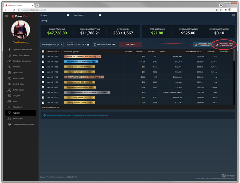The height and width of the screenshot is (183, 240).
Task: Sort by the Session Start column
Action: [x=53, y=51]
